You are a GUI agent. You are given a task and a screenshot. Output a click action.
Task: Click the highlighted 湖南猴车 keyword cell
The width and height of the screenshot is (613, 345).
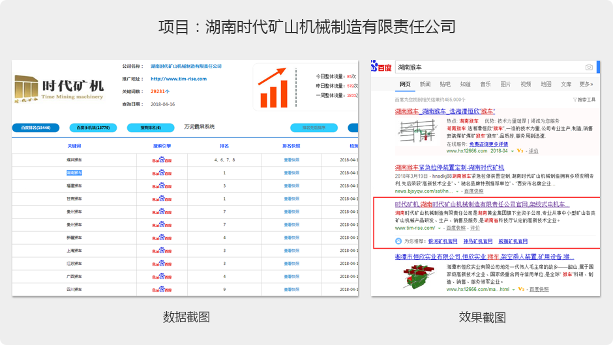[x=74, y=173]
